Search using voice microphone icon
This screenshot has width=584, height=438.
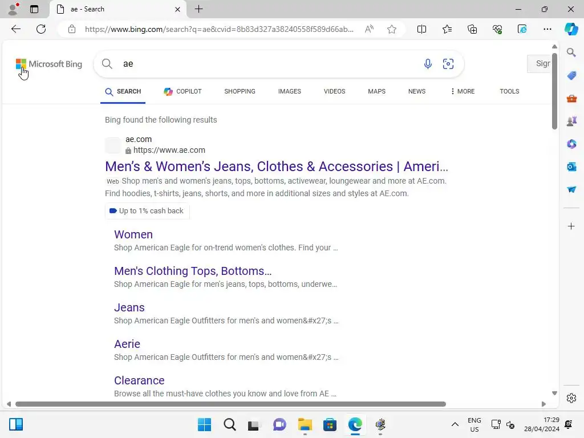[428, 64]
